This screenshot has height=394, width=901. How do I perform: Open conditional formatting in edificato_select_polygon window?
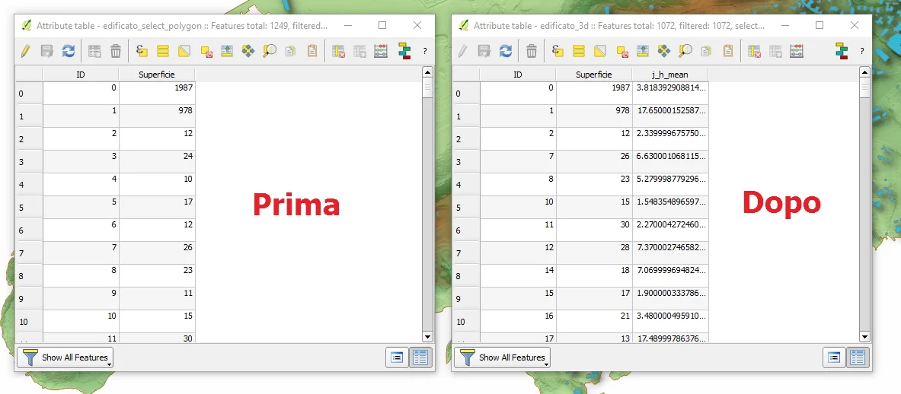(x=404, y=51)
